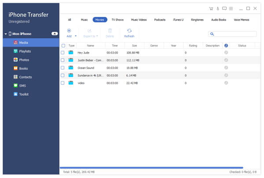This screenshot has height=178, width=264.
Task: Click the movie clapper icon for Ocean Sound
Action: click(71, 68)
